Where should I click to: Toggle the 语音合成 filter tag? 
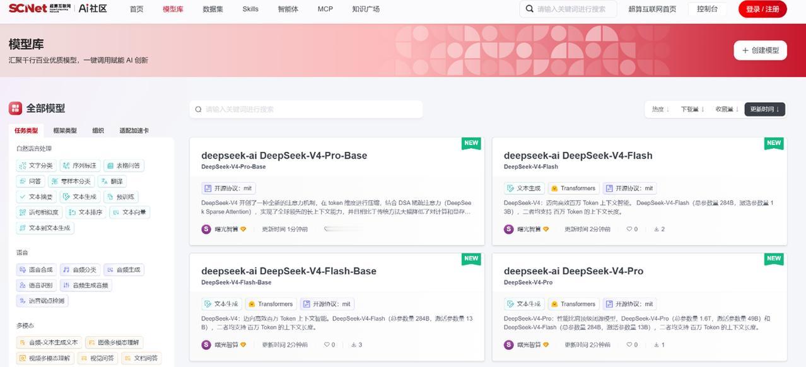36,270
